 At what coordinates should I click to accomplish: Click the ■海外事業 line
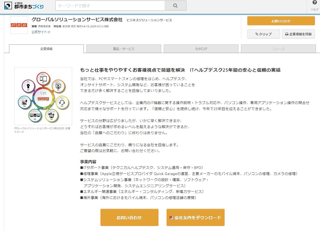(138, 198)
